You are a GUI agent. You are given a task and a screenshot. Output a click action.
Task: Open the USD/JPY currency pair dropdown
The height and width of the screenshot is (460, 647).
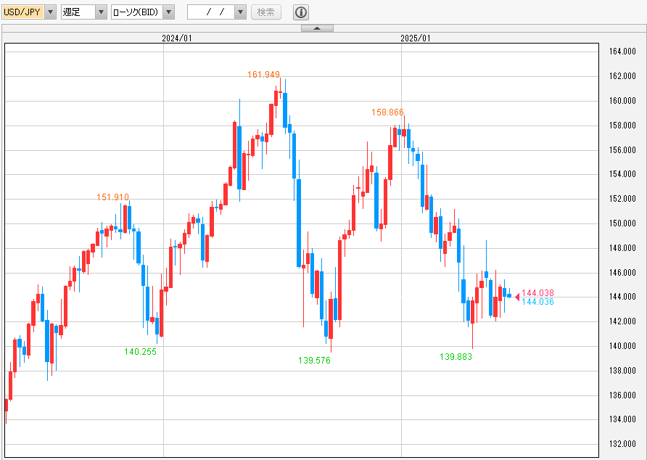29,12
